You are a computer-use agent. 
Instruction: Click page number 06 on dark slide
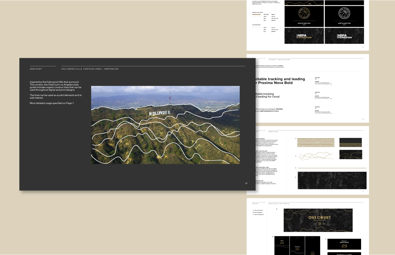coord(246,183)
